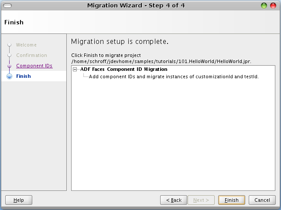
Task: Click the Component IDs step bullet marker
Action: point(9,66)
